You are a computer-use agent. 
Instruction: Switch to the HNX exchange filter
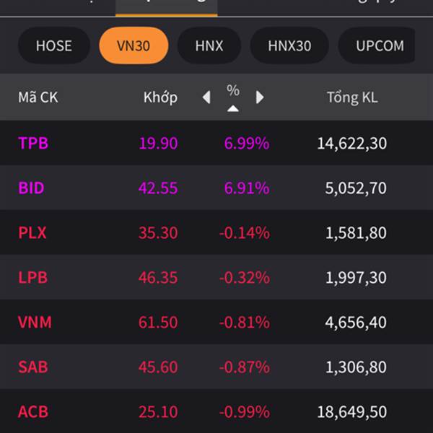[x=209, y=45]
